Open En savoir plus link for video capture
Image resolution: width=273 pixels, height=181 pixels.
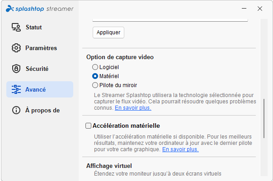click(x=133, y=108)
